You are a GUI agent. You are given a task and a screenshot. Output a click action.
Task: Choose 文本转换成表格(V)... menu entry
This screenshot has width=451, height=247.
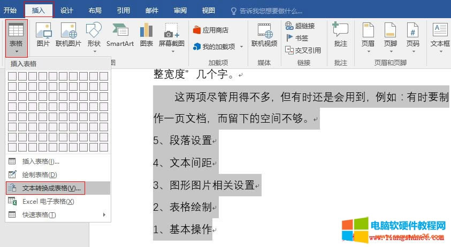(58, 188)
